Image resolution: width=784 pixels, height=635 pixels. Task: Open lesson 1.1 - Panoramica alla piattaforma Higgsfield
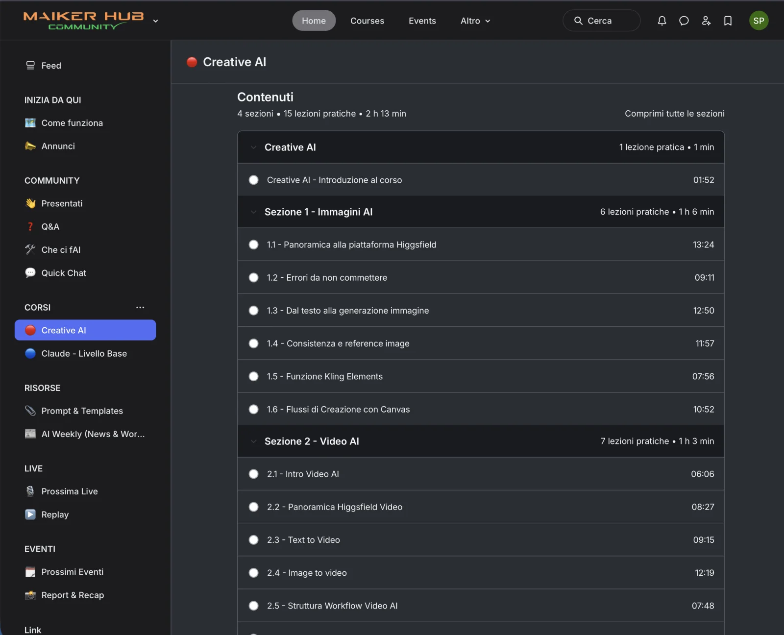[x=481, y=244]
